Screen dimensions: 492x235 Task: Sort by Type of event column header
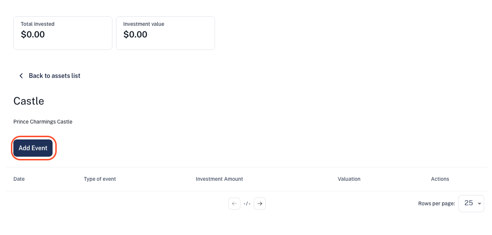pyautogui.click(x=100, y=179)
